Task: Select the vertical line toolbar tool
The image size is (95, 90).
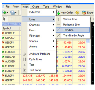Action: tap(19, 19)
